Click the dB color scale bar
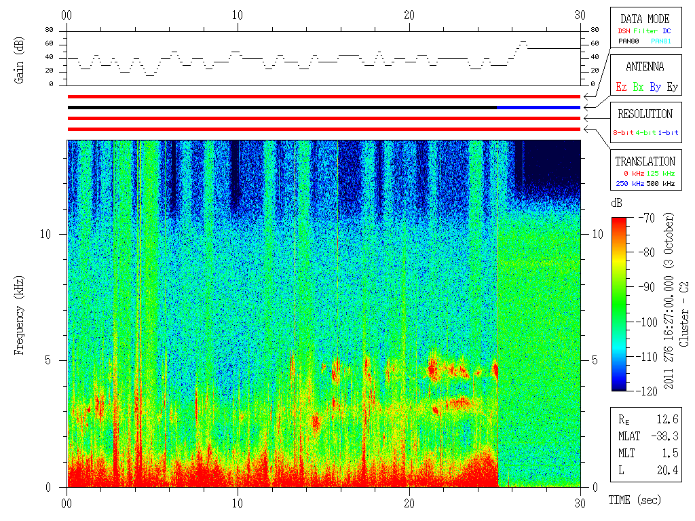The height and width of the screenshot is (521, 695). [619, 304]
